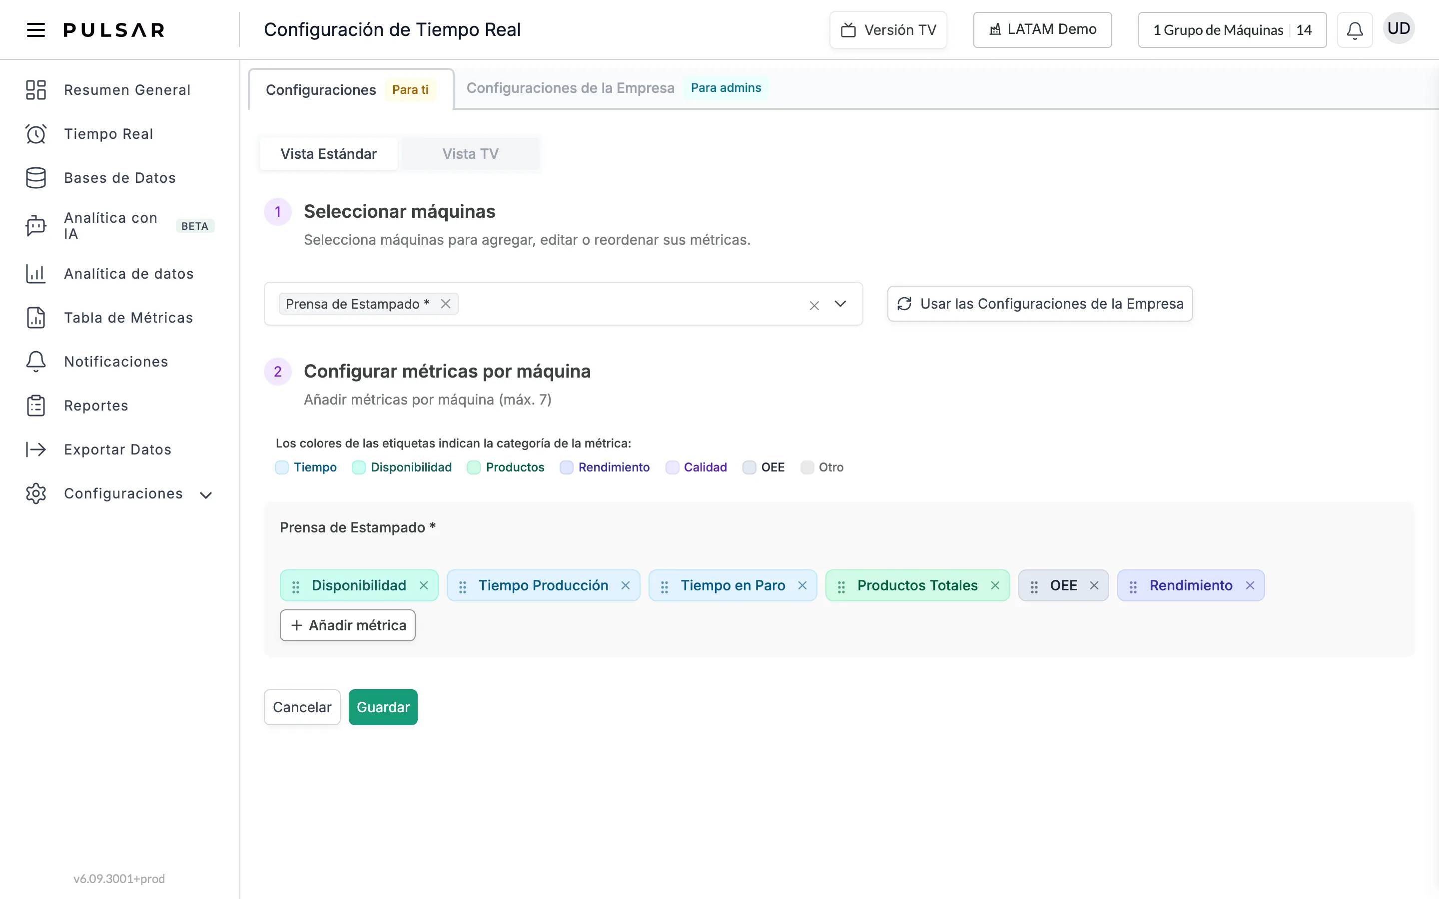Remove the Disponibilidad metric tag

423,586
